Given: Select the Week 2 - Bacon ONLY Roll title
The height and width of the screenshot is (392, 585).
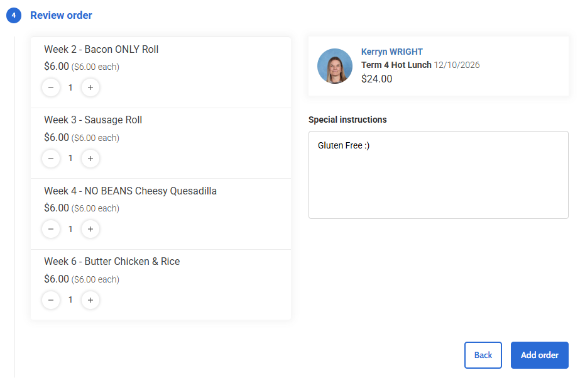Looking at the screenshot, I should [x=101, y=49].
